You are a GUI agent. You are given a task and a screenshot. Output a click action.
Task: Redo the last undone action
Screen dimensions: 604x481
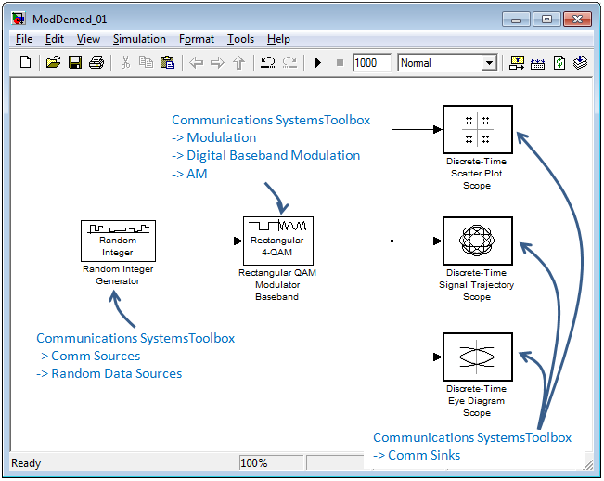289,62
